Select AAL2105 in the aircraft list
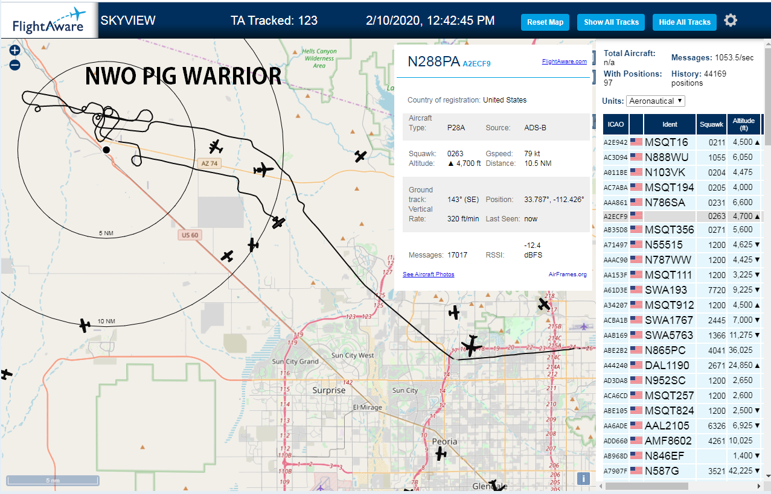The height and width of the screenshot is (494, 771). (x=667, y=426)
